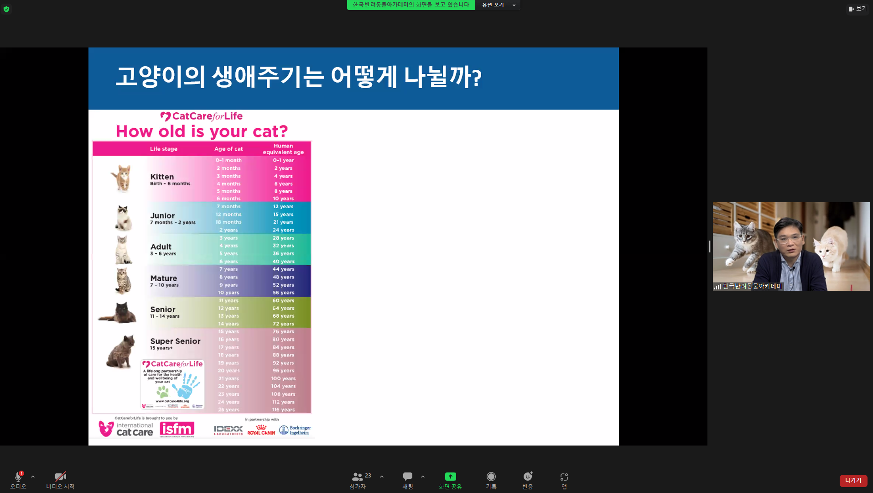Click the green share screen icon

click(x=450, y=477)
